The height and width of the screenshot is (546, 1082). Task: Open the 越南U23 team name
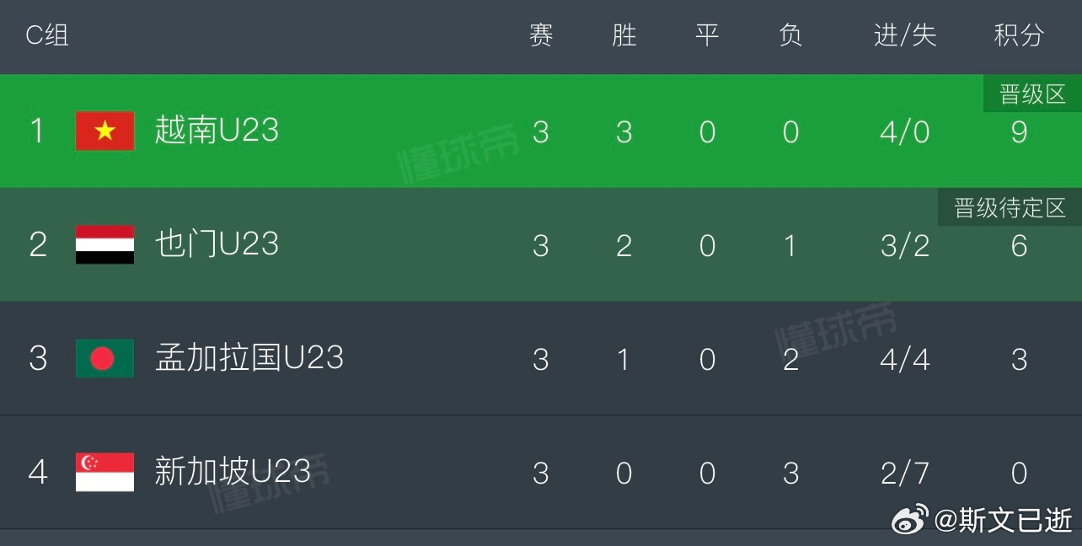pos(217,131)
